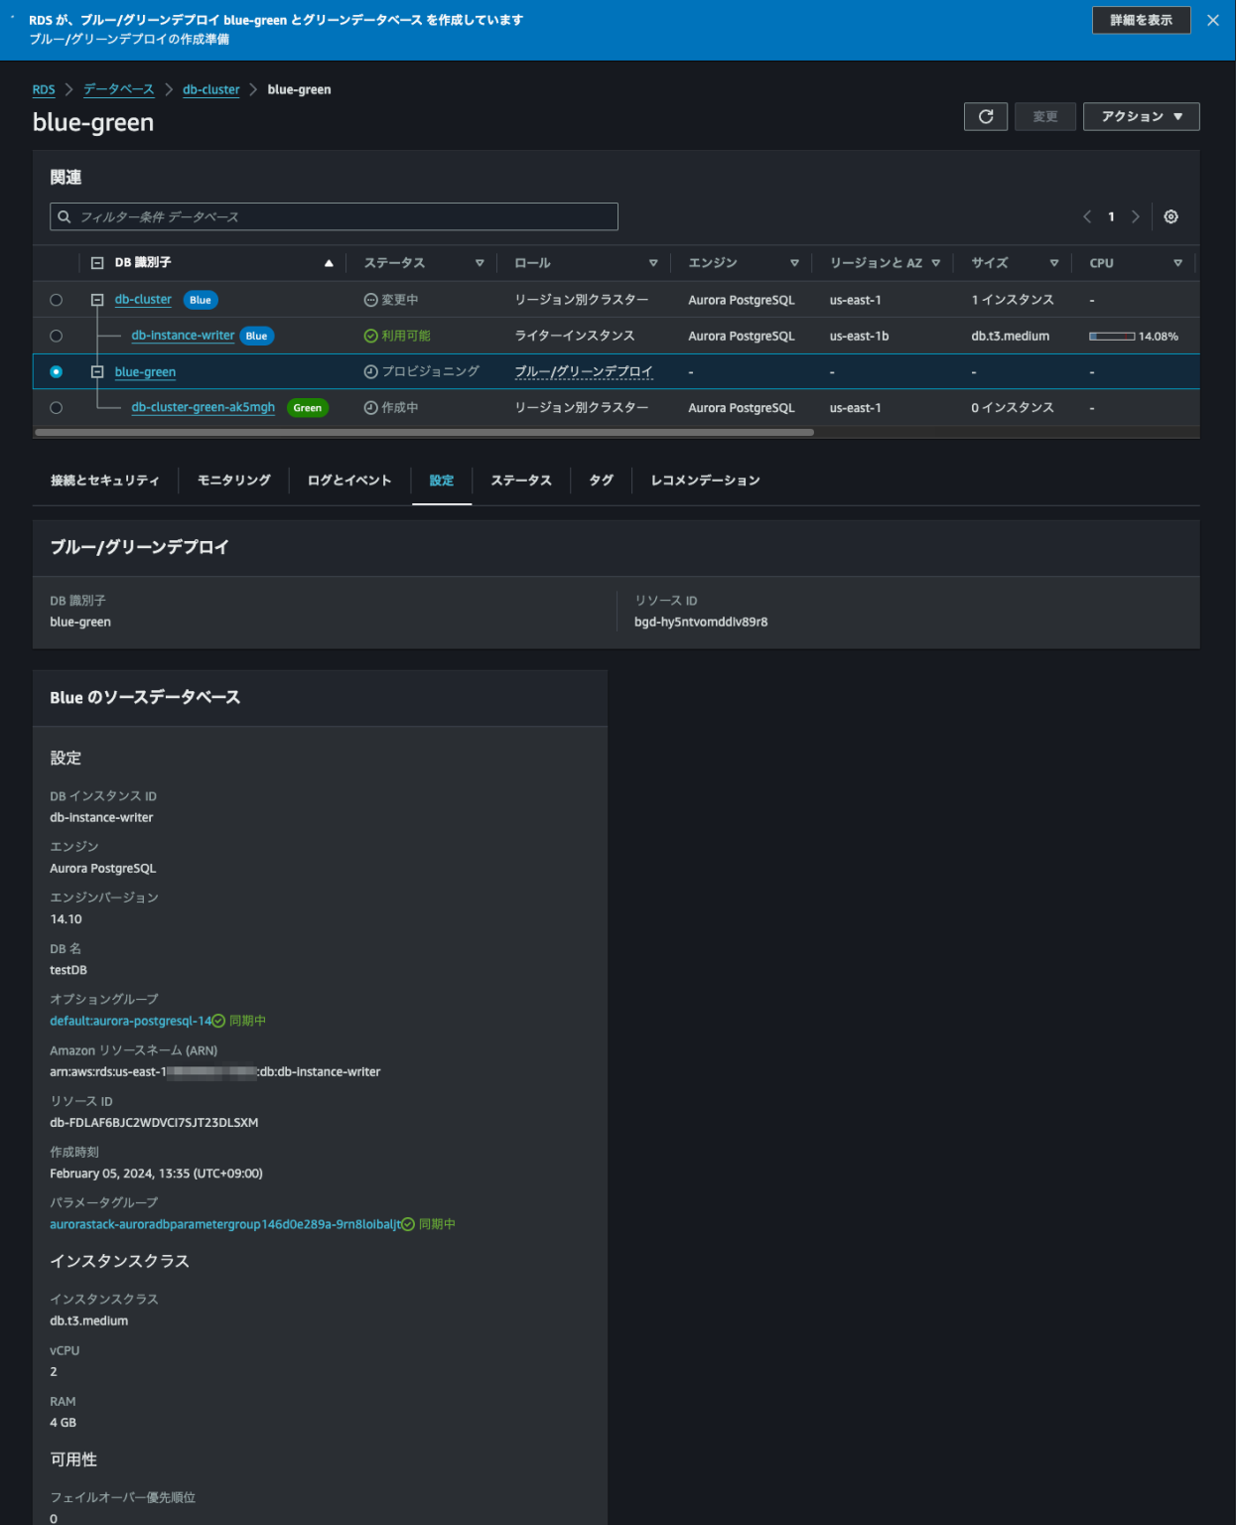Collapse the blue-green deployment tree row
Screen dimensions: 1236x1525
[96, 370]
